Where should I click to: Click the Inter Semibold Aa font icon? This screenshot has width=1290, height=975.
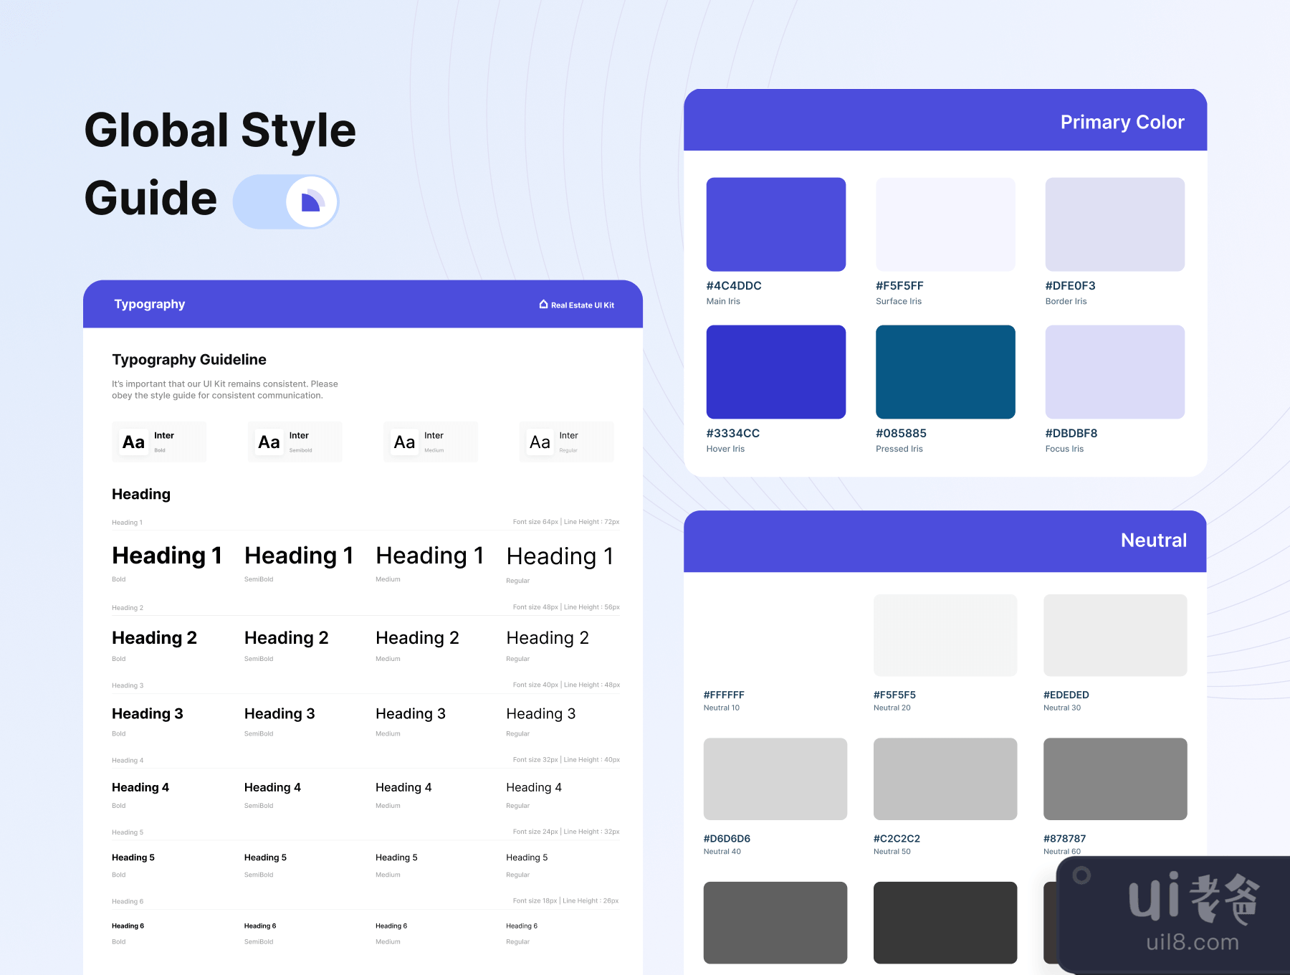click(269, 442)
